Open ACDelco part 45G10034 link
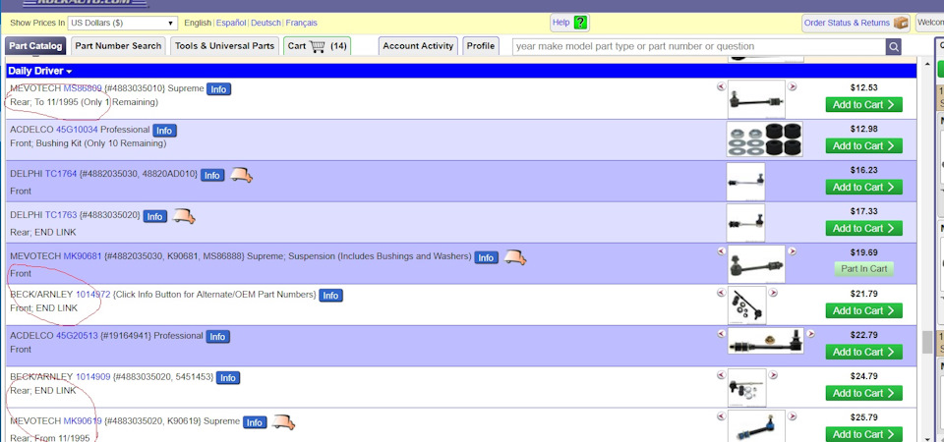 [77, 130]
